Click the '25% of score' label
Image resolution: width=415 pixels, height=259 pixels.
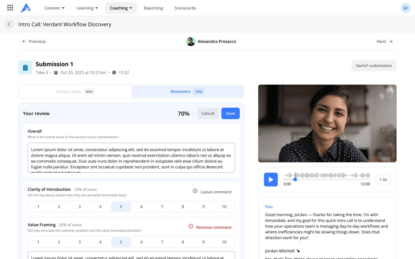(70, 225)
